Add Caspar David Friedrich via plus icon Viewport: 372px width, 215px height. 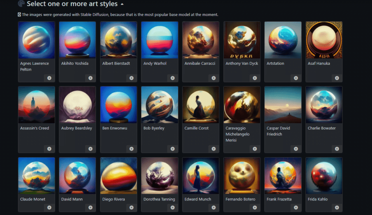coord(296,149)
